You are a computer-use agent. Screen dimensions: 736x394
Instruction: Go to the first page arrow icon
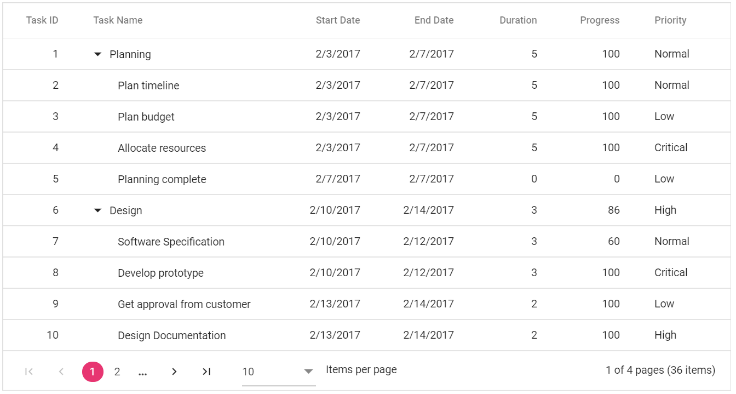point(29,372)
